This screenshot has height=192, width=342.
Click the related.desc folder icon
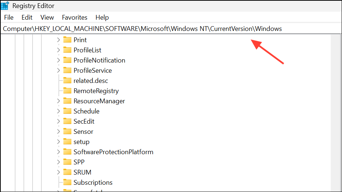pyautogui.click(x=67, y=80)
